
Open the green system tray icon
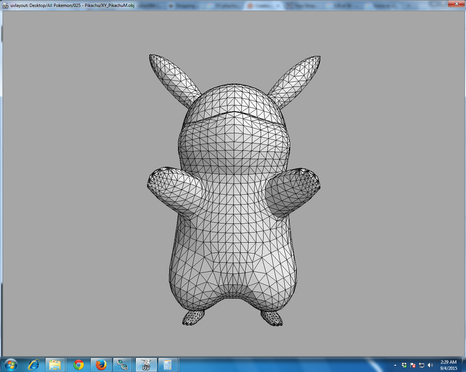(x=404, y=365)
